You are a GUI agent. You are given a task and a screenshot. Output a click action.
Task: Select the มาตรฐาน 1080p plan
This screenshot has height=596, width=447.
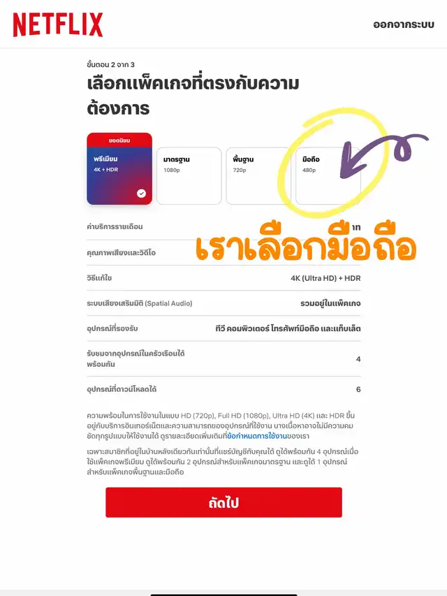coord(189,176)
